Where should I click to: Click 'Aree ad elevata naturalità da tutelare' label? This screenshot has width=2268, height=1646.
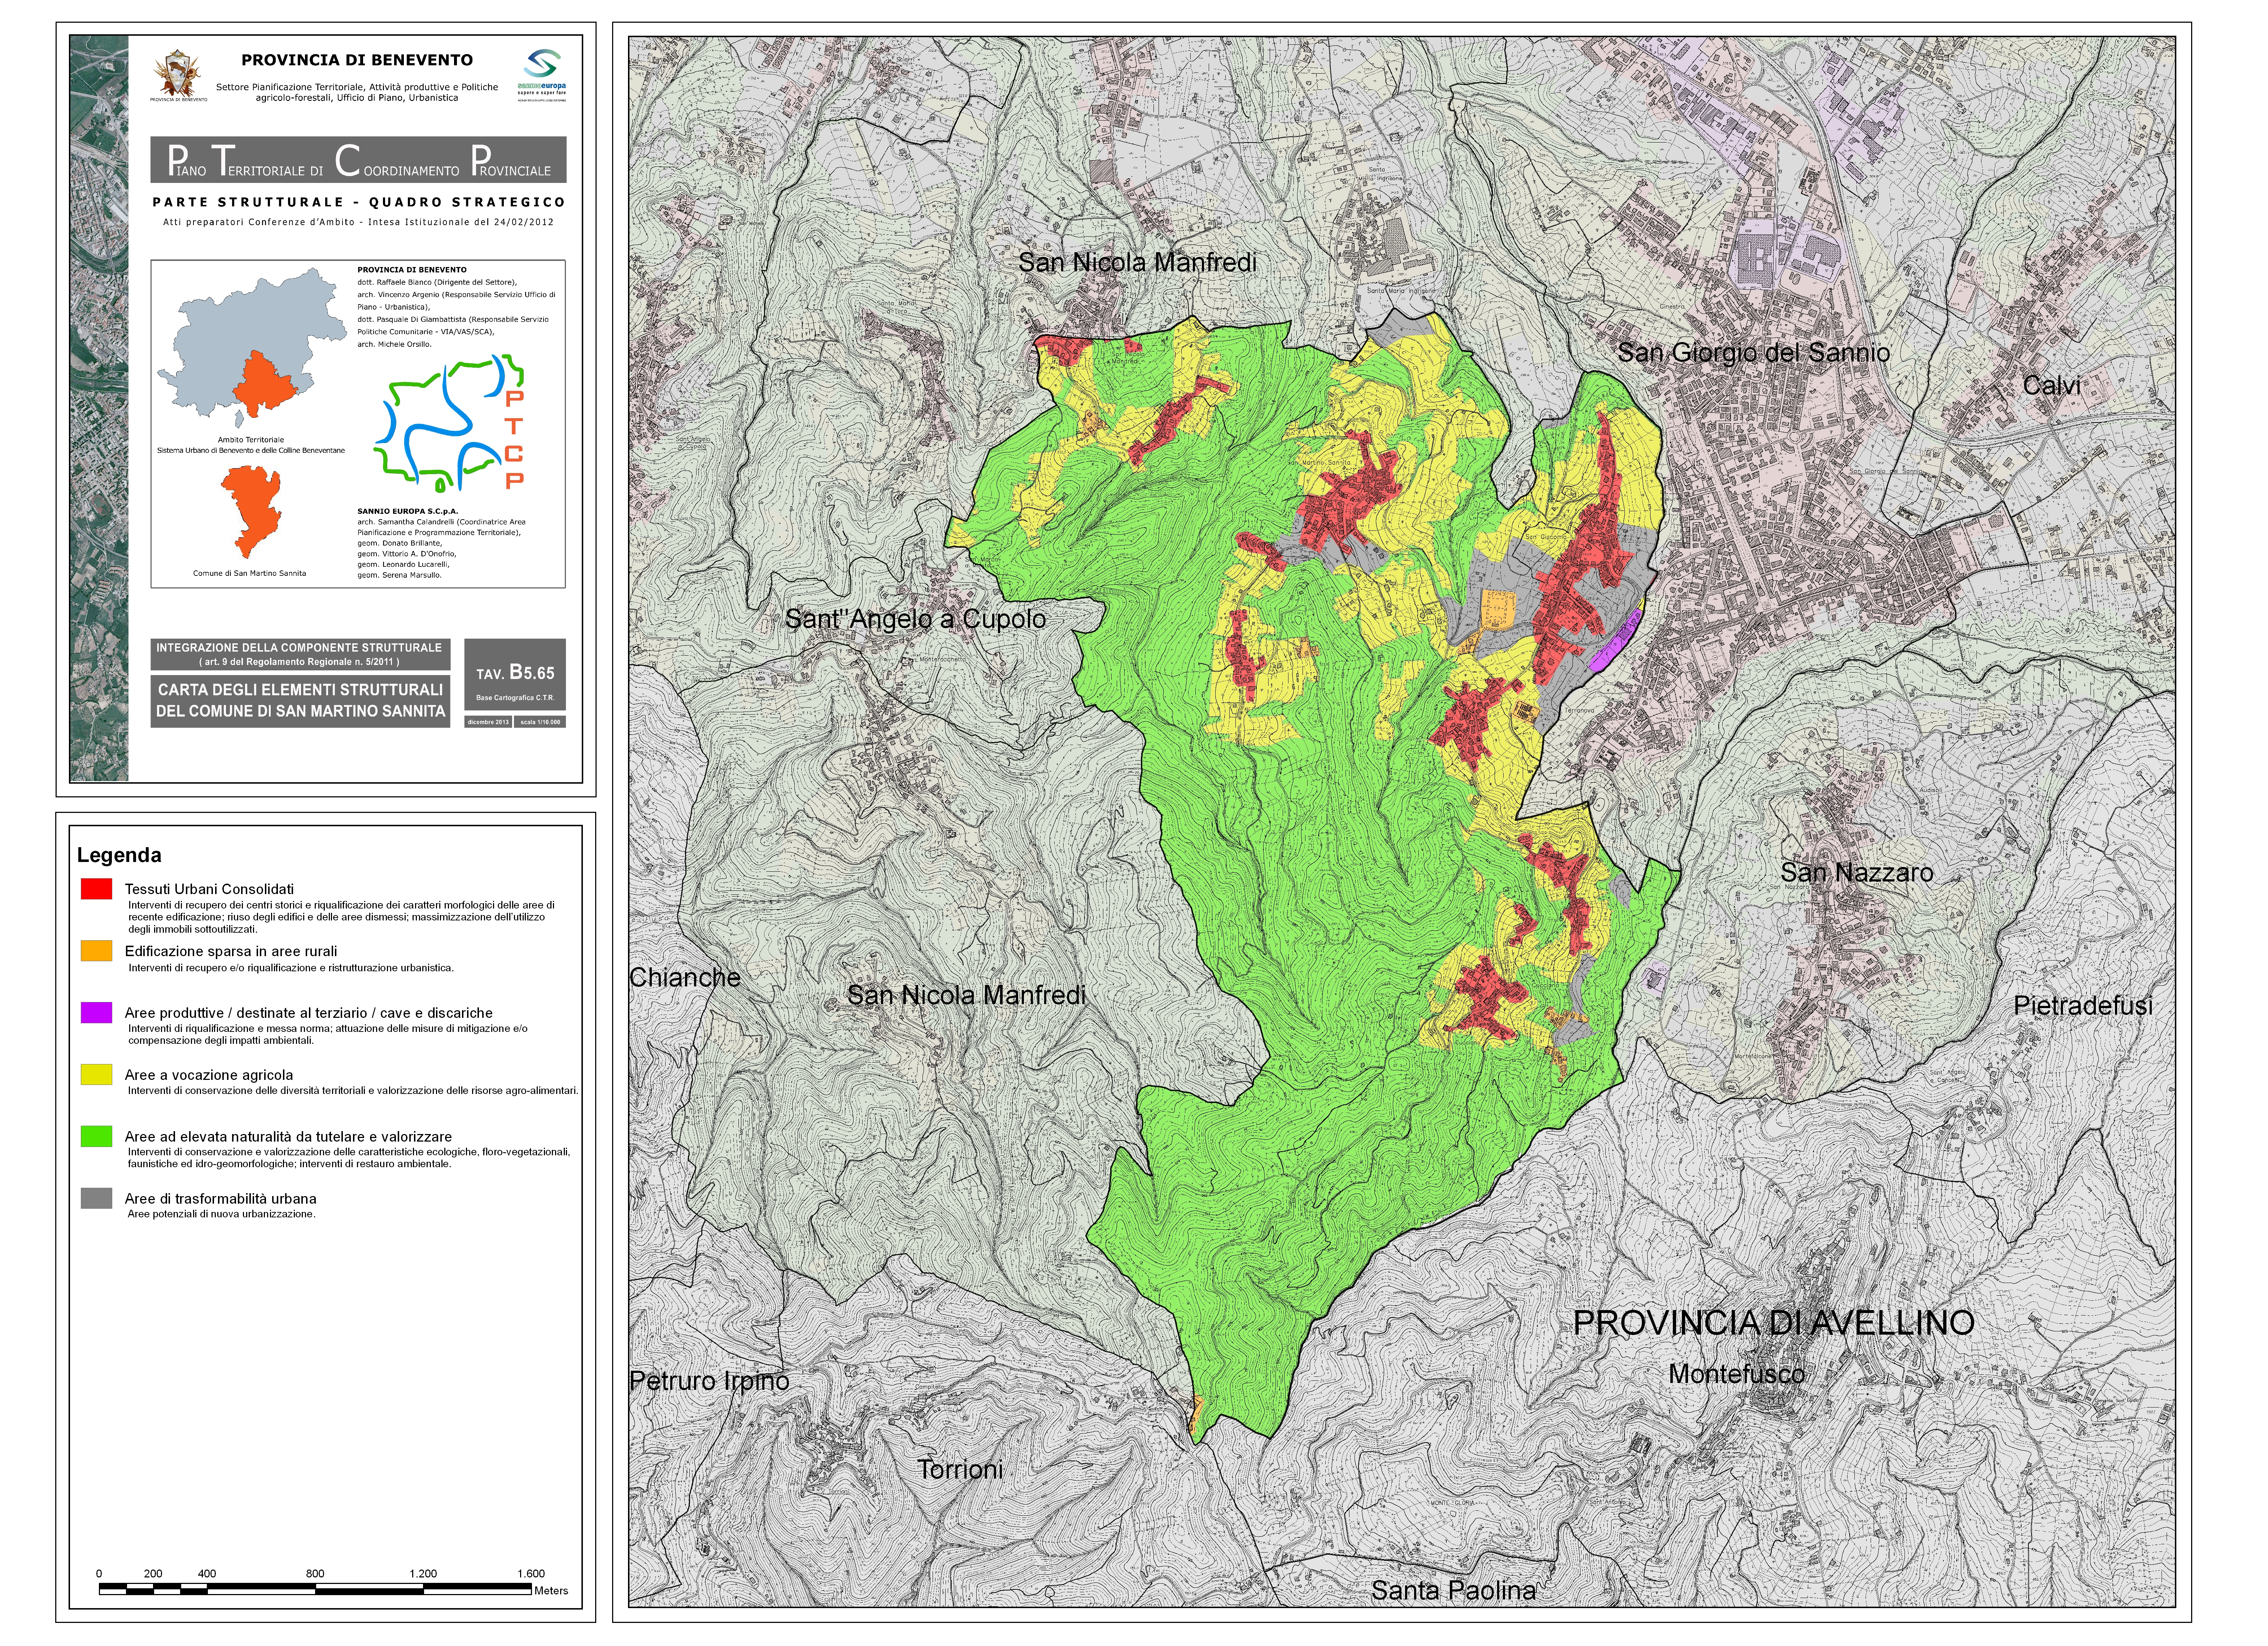coord(288,1136)
